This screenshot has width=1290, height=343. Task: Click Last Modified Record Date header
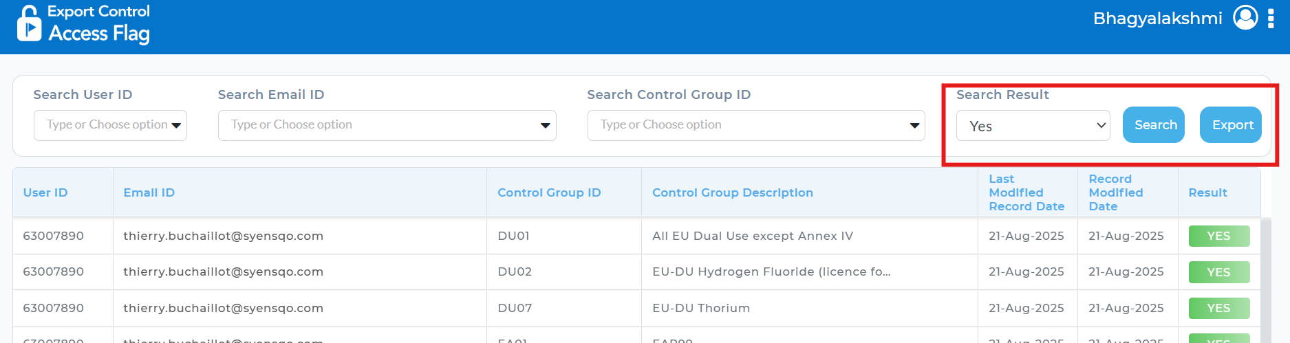1026,193
